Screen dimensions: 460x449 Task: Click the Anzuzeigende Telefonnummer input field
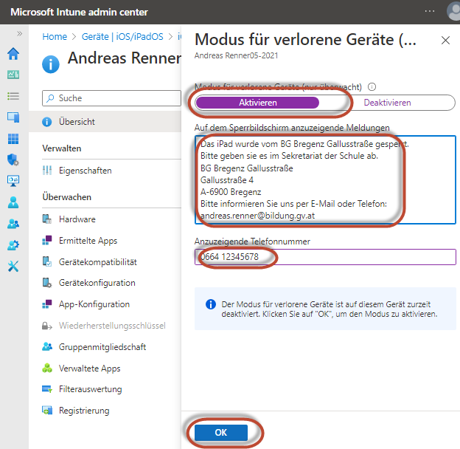[x=326, y=257]
